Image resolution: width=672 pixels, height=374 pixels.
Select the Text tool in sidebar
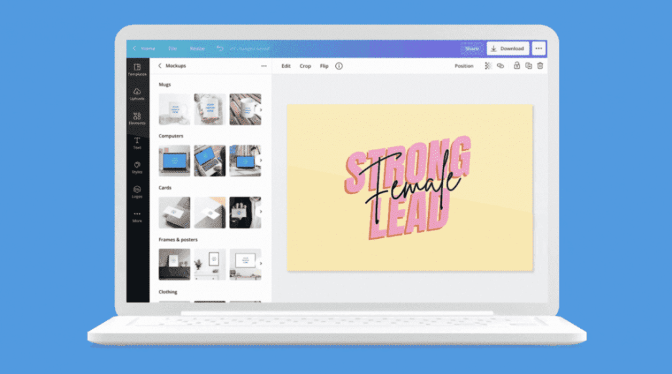(x=137, y=143)
